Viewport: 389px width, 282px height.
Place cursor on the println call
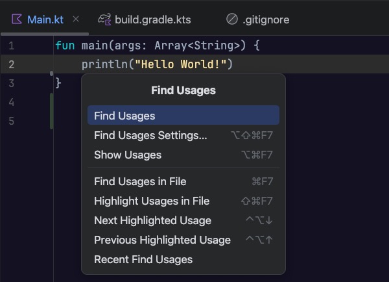(x=100, y=64)
